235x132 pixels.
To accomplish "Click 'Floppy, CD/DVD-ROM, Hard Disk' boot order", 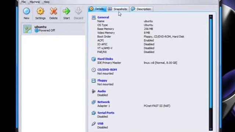I will pyautogui.click(x=164, y=37).
